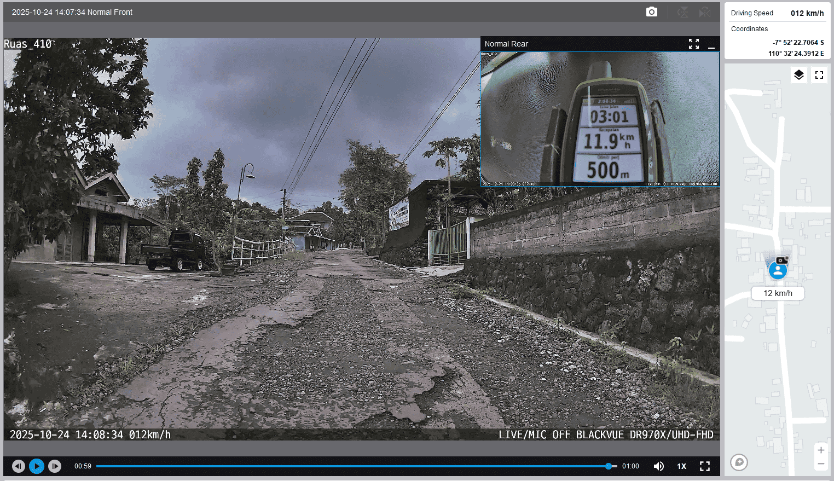Zoom out on the map
The image size is (834, 481).
pyautogui.click(x=821, y=464)
